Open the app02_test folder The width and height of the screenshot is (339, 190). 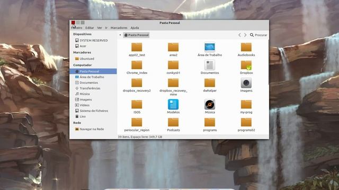[137, 47]
